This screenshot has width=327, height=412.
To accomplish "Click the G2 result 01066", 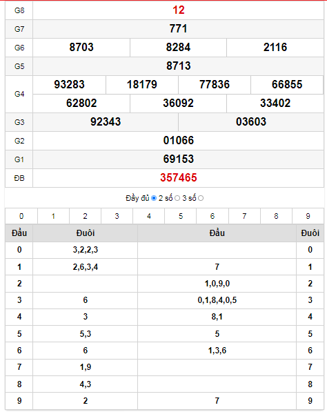I will tap(179, 140).
